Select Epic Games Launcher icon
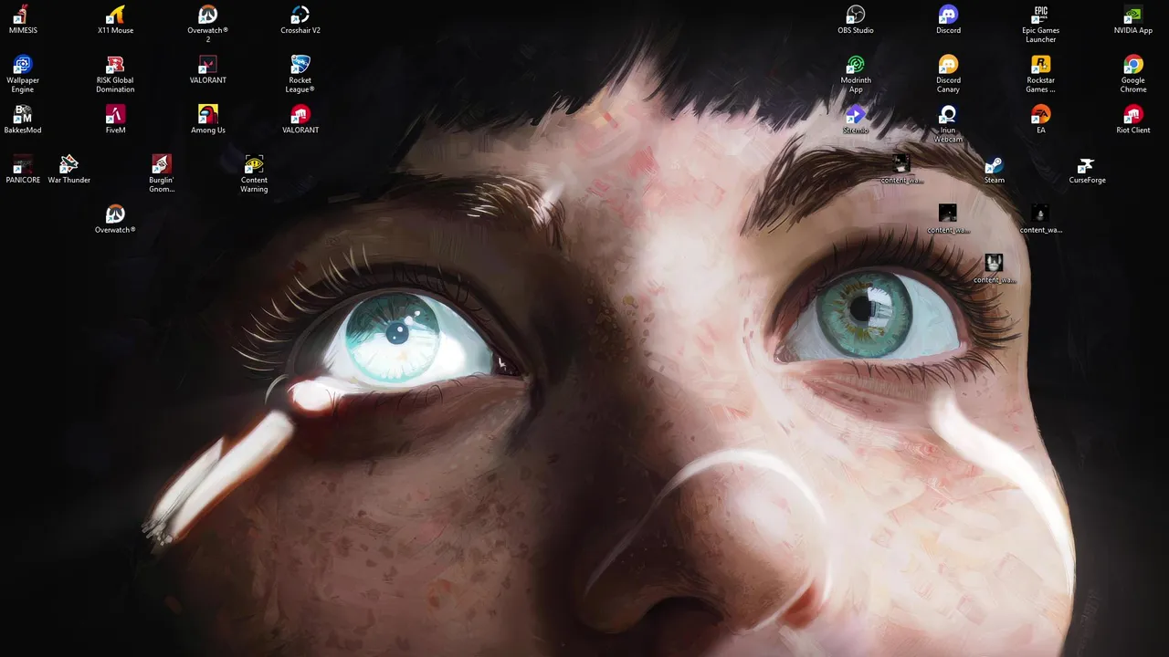Viewport: 1169px width, 657px height. coord(1040,24)
